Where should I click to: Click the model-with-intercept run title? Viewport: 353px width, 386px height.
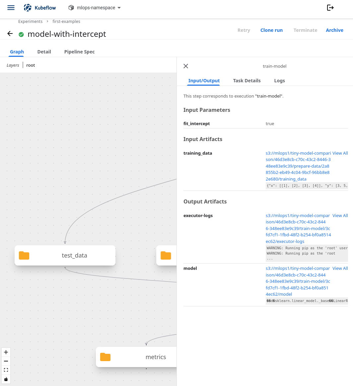pyautogui.click(x=67, y=34)
